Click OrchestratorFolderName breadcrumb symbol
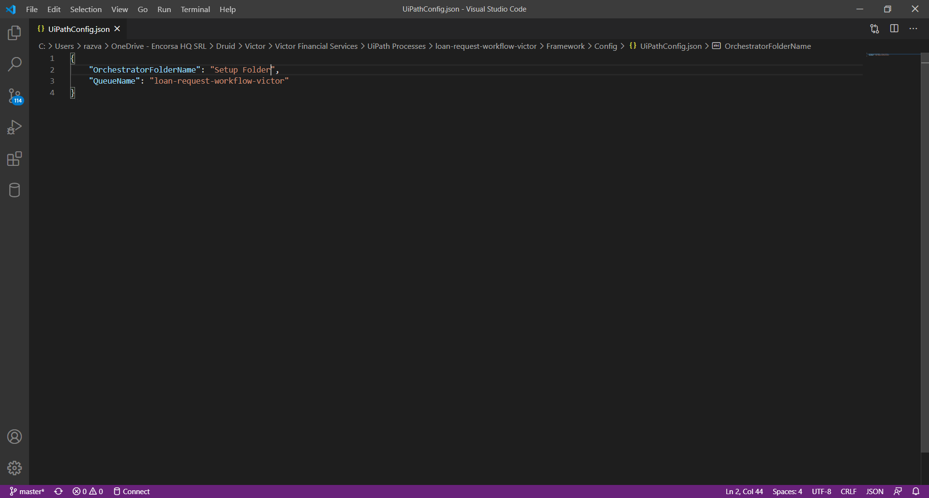The width and height of the screenshot is (929, 498). (x=762, y=46)
